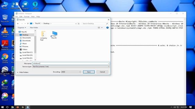195x109 pixels.
Task: Open the Windows Start menu
Action: click(2, 107)
